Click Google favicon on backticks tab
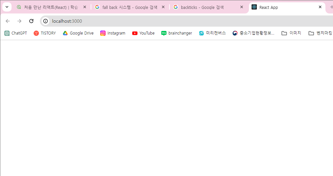The width and height of the screenshot is (333, 176). [x=176, y=7]
